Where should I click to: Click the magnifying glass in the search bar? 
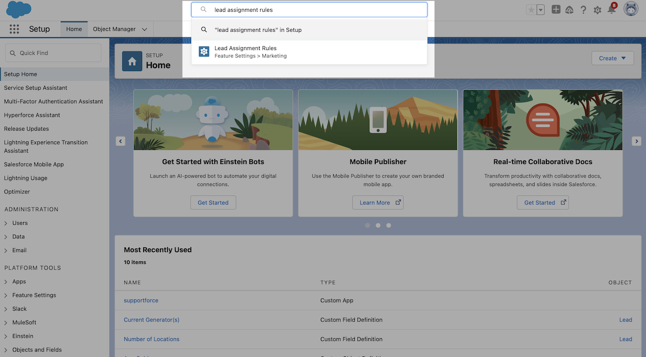click(203, 9)
